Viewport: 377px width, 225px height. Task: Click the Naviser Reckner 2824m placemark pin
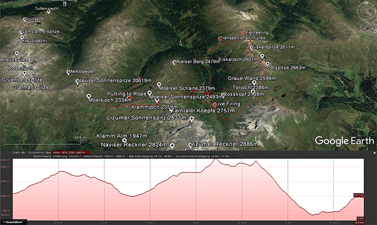(x=172, y=146)
